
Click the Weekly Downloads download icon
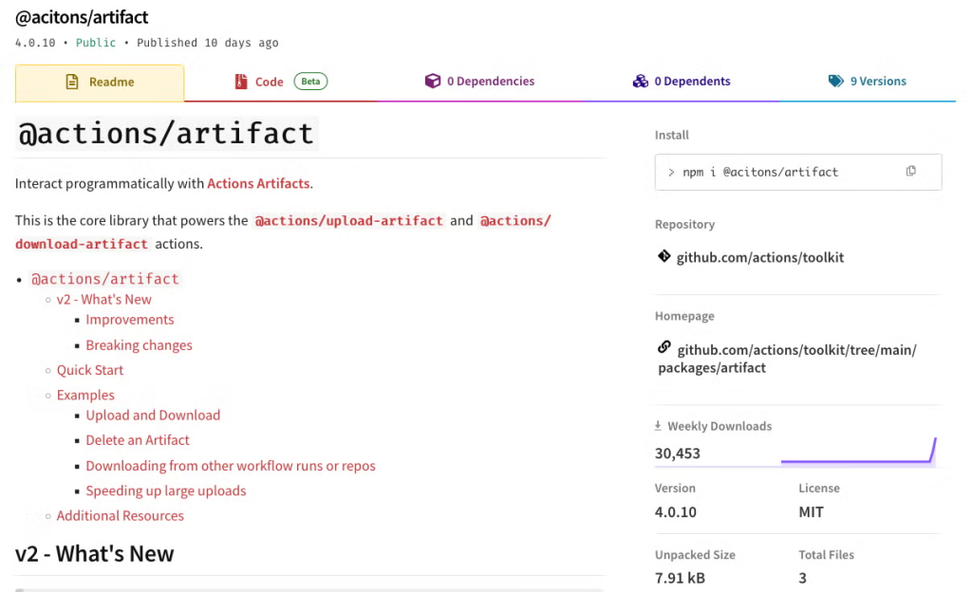tap(660, 426)
